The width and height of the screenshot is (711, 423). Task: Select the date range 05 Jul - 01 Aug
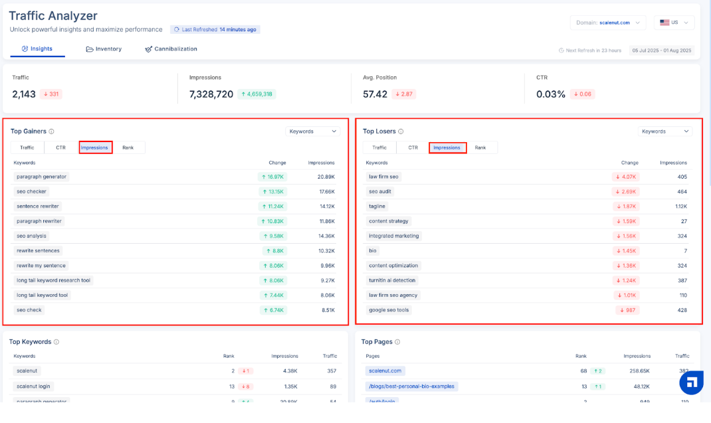coord(661,50)
